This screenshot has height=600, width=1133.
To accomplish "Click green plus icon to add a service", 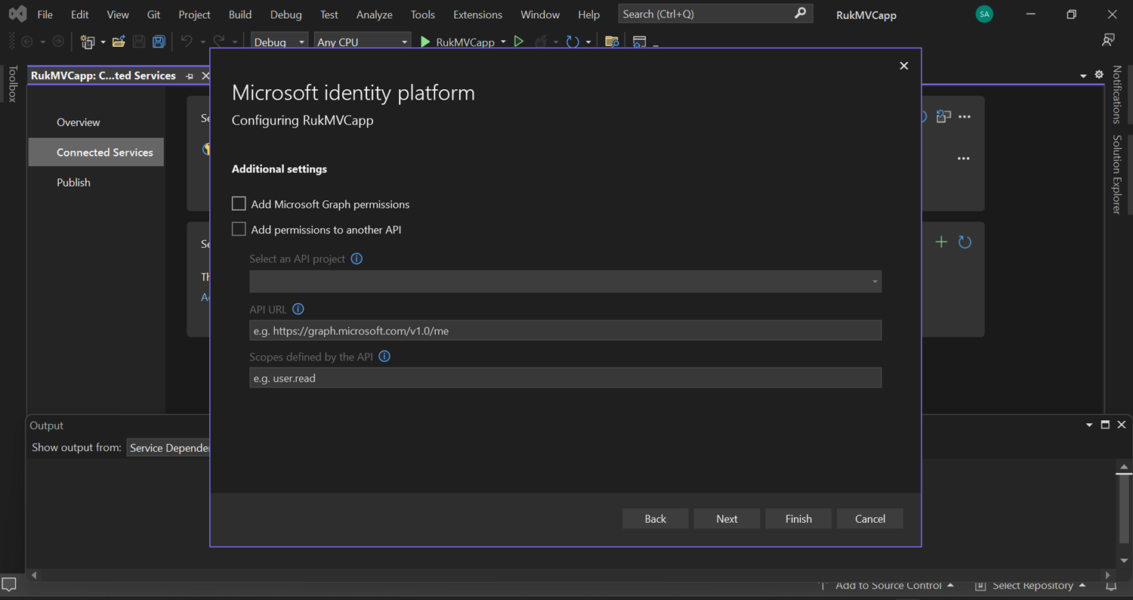I will (941, 242).
